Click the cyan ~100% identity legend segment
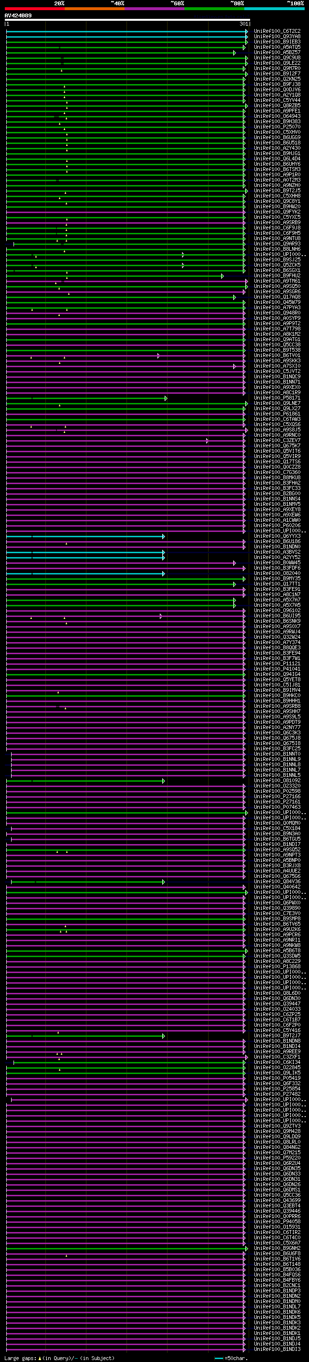Viewport: 309px width, 1362px height. pyautogui.click(x=274, y=9)
